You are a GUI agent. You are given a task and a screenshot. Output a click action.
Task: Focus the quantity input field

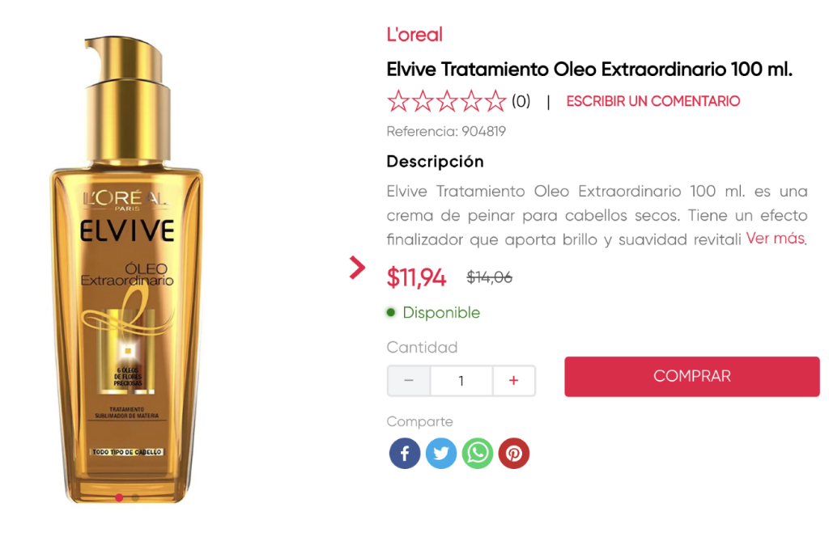(x=461, y=381)
